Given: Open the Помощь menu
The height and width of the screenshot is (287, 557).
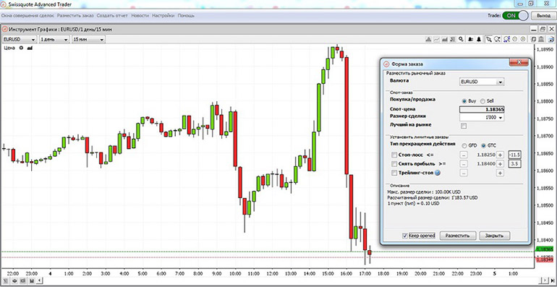Looking at the screenshot, I should click(x=186, y=16).
